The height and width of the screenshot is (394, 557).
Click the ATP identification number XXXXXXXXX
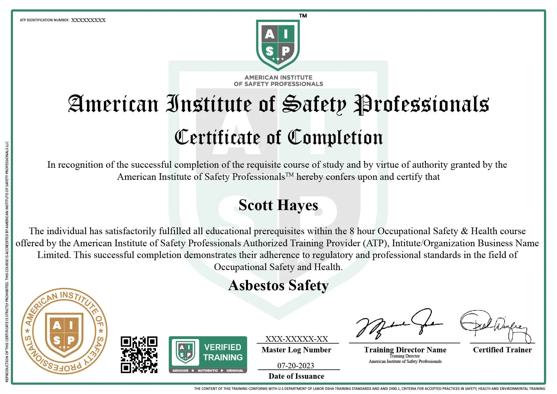88,20
